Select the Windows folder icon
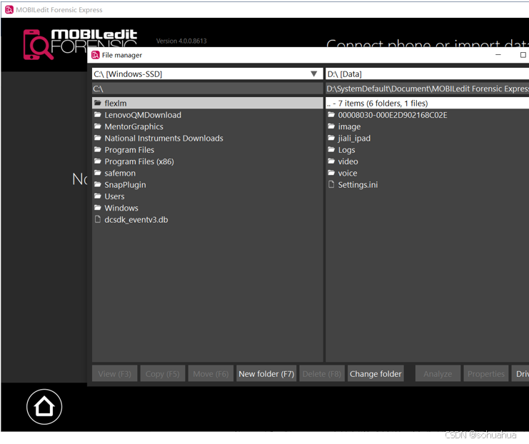 tap(98, 208)
